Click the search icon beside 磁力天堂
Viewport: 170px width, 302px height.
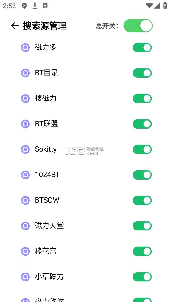pyautogui.click(x=25, y=226)
